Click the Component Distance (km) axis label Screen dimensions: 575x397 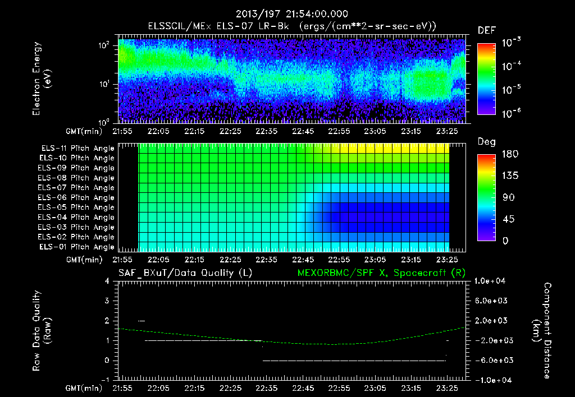tap(542, 331)
